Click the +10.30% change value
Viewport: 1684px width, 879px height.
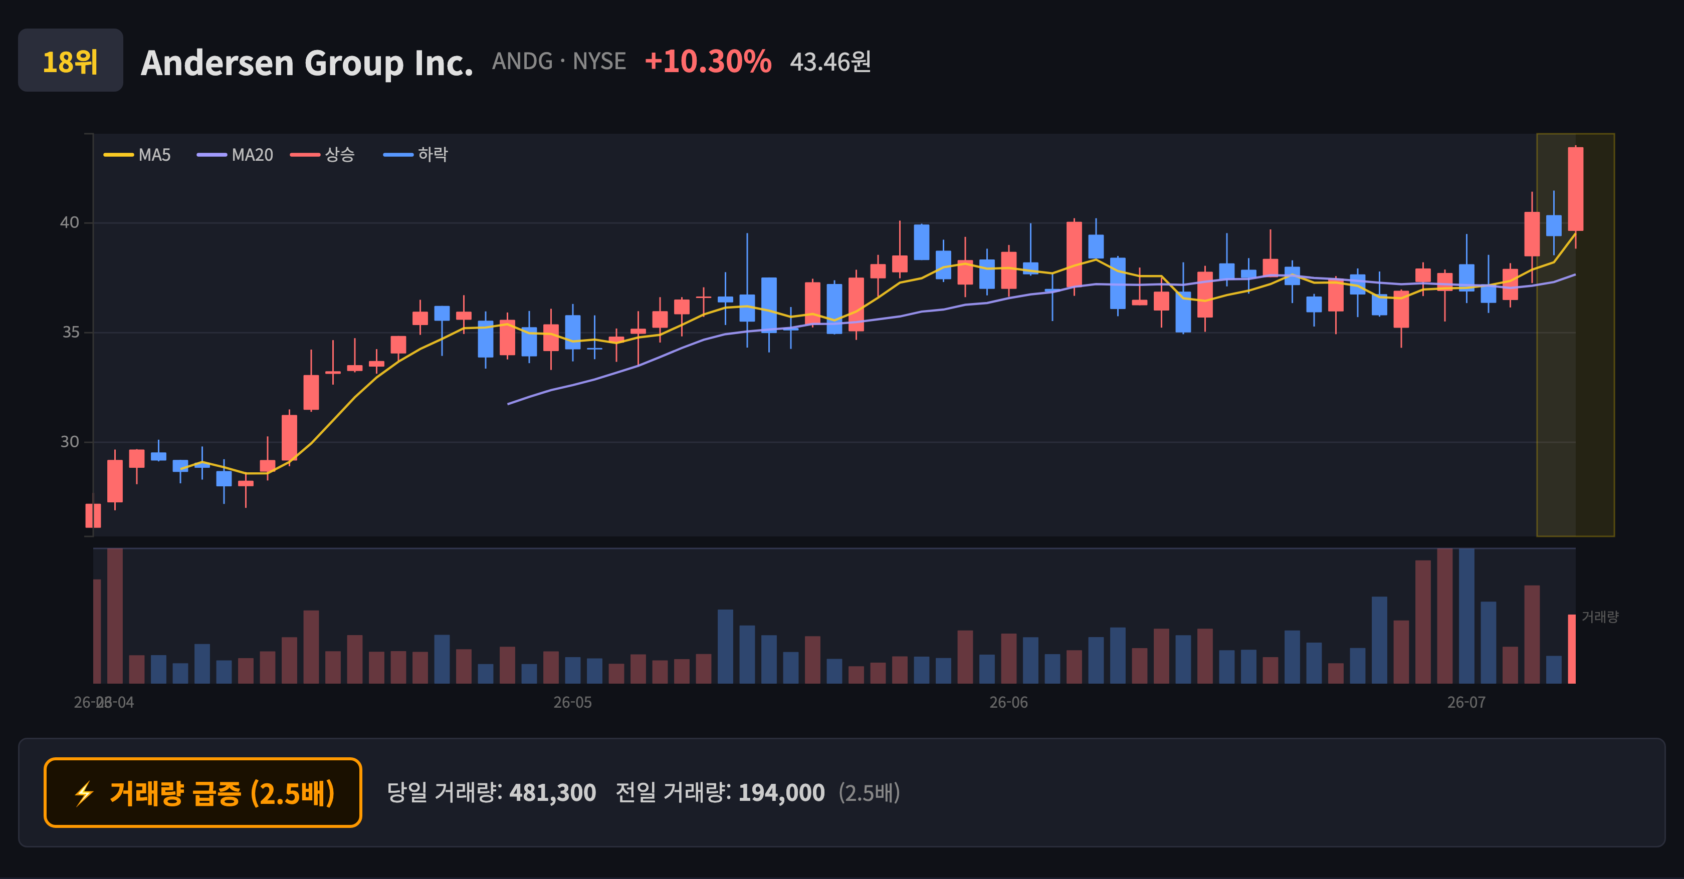pyautogui.click(x=708, y=62)
